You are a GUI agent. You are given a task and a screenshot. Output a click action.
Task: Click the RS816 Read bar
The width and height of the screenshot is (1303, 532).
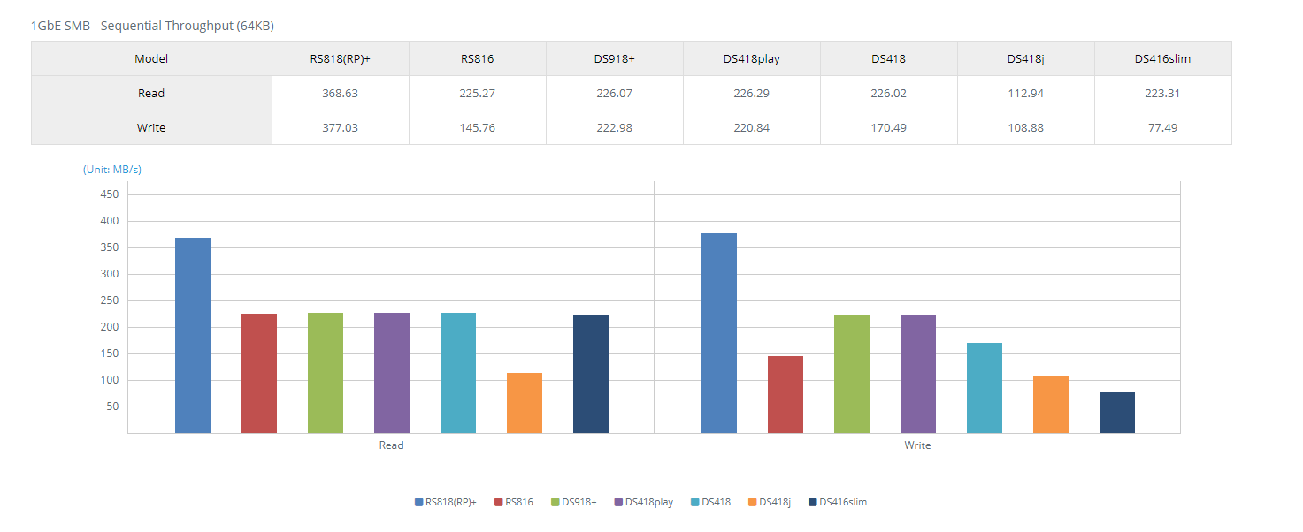259,373
